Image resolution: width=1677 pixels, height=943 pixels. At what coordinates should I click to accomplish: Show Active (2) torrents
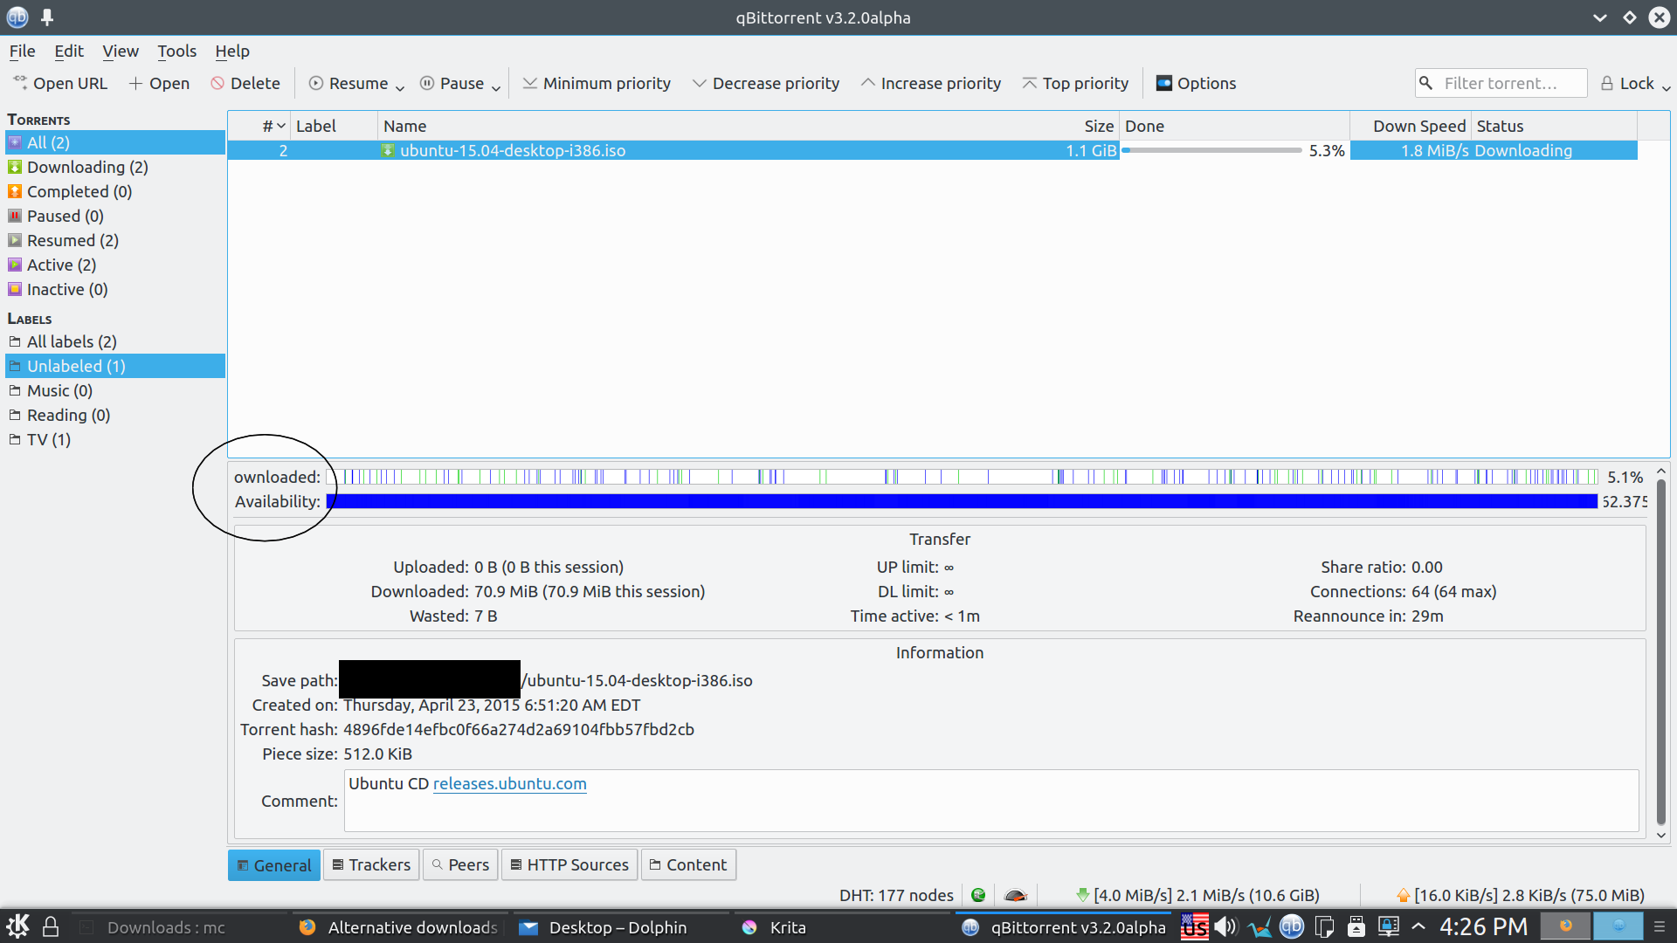[x=115, y=265]
